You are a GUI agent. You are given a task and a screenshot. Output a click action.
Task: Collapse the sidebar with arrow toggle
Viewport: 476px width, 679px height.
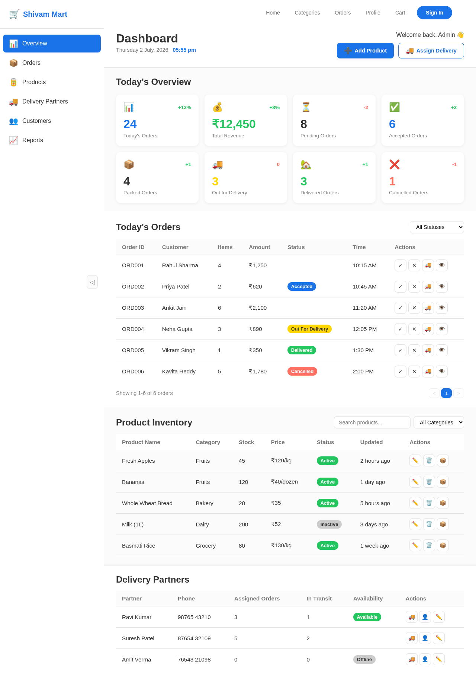coord(92,282)
